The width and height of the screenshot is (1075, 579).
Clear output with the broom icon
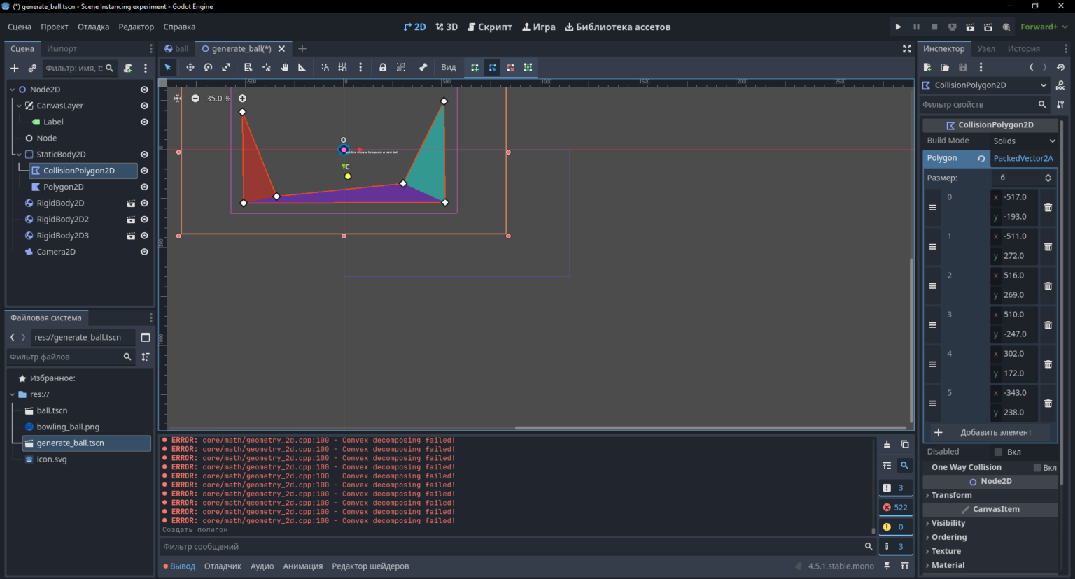click(x=887, y=445)
